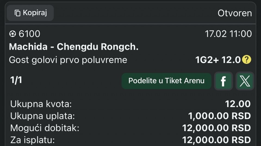This screenshot has height=146, width=261.
Task: Open the Machida - Chengdu Rongch. match
Action: 74,47
